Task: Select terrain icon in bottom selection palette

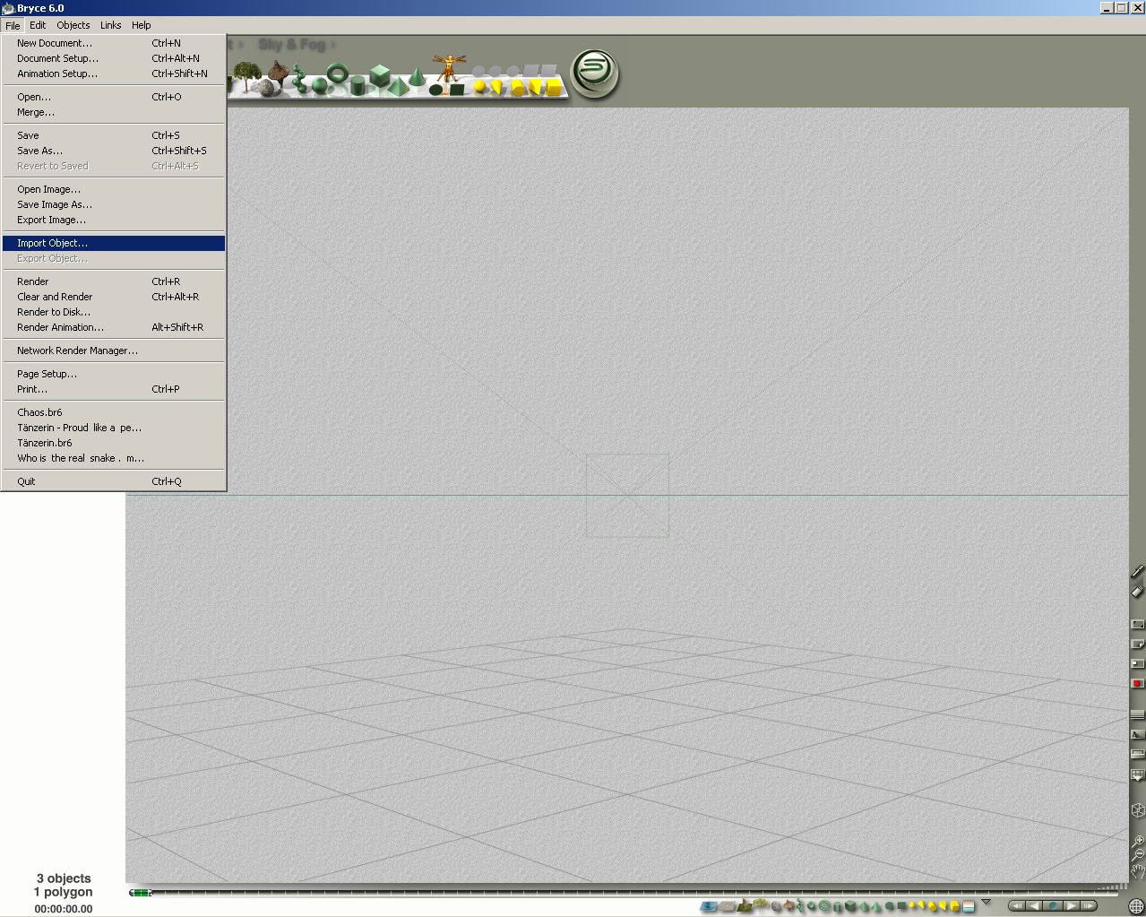Action: point(745,905)
